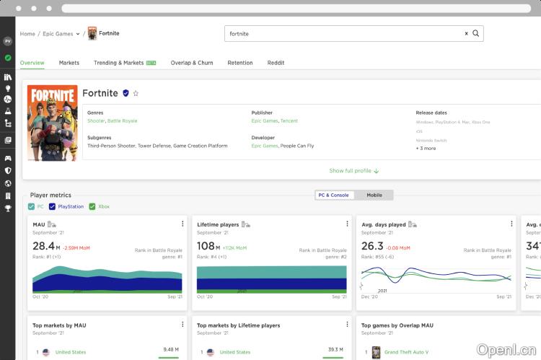Open the MAU card three-dot menu
541x360 pixels.
click(x=182, y=224)
